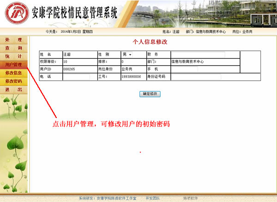Go to the 统计 section
Viewport: 277px width, 202px height.
tap(13, 56)
